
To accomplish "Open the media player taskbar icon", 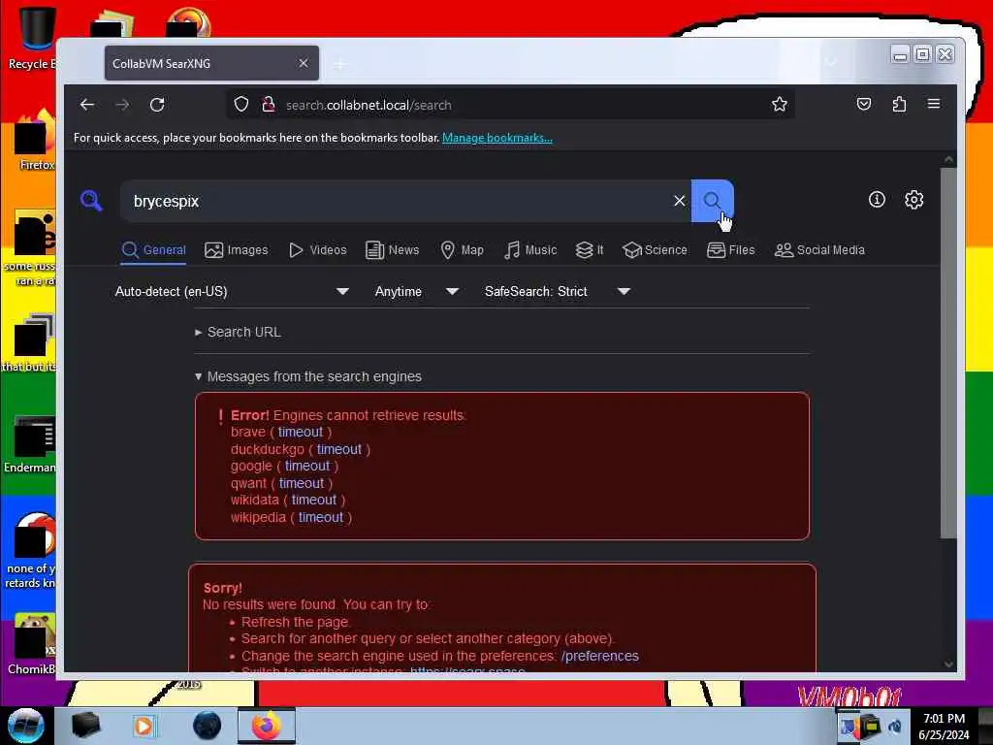I will (x=144, y=726).
